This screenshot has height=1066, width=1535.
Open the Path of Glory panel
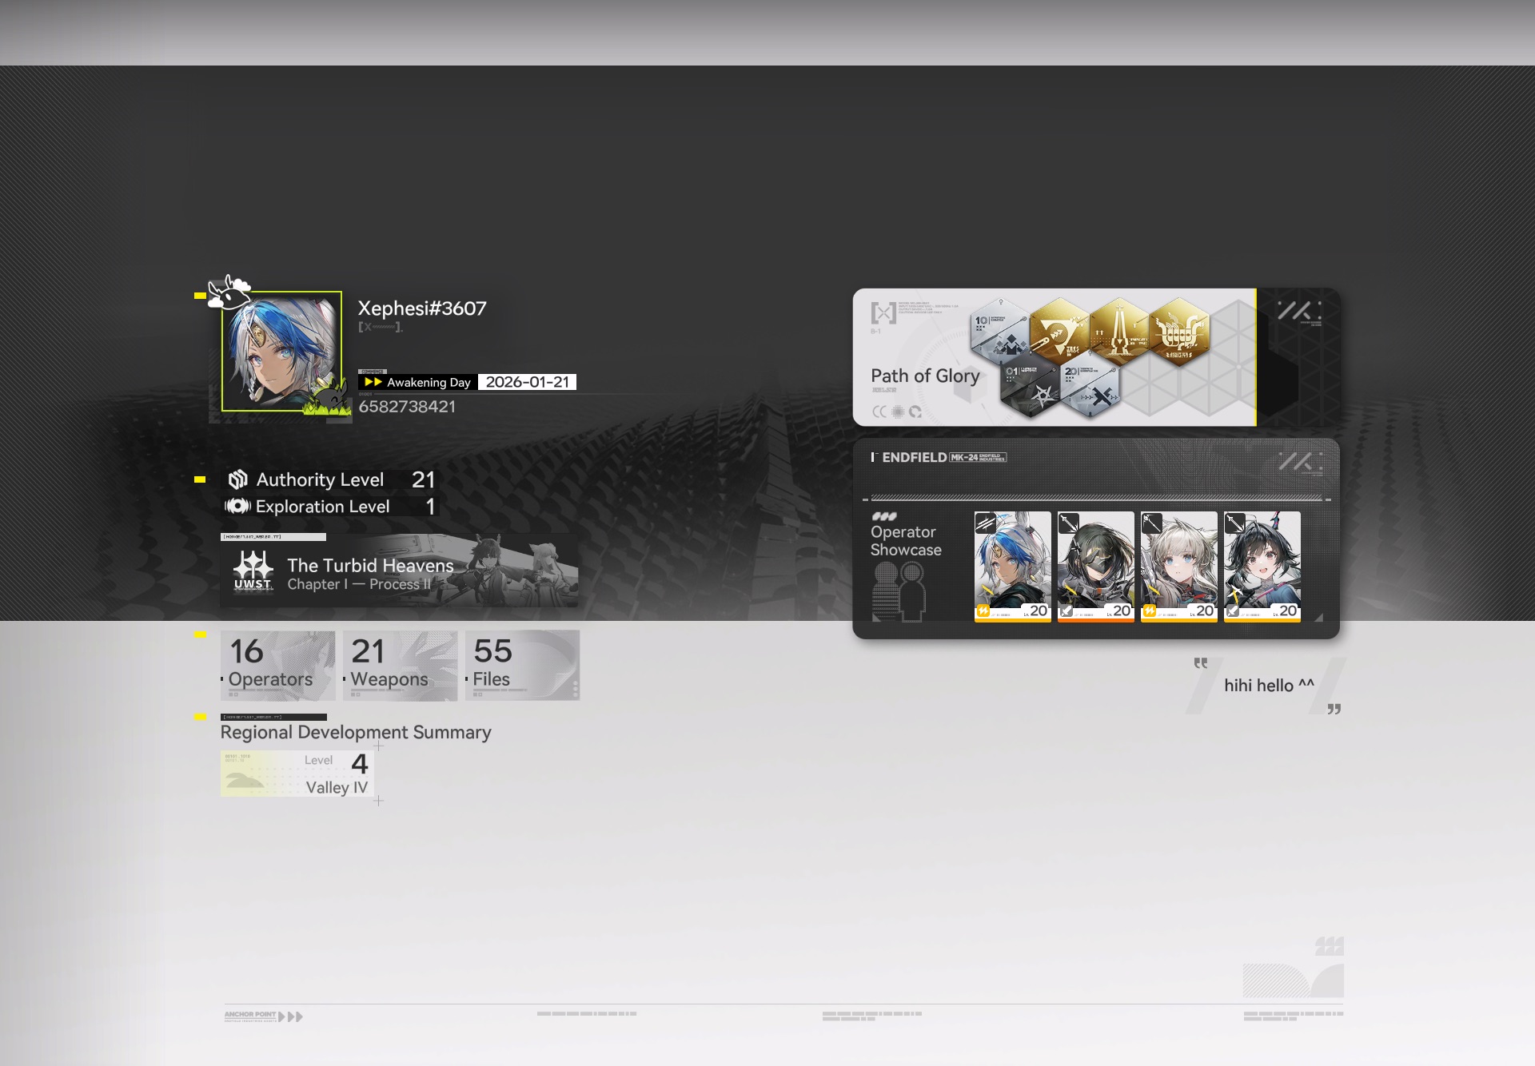point(925,376)
